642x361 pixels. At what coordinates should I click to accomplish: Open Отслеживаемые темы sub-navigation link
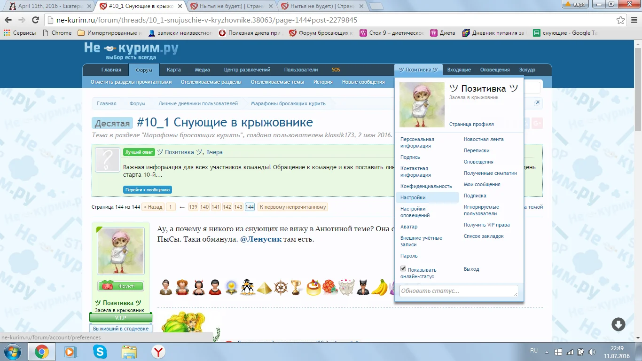(277, 82)
